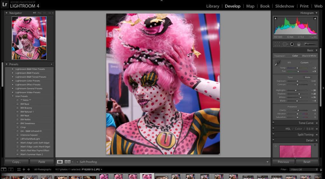Apply the Matt's Summer Haze 2 preset
The image size is (325, 179).
32,154
